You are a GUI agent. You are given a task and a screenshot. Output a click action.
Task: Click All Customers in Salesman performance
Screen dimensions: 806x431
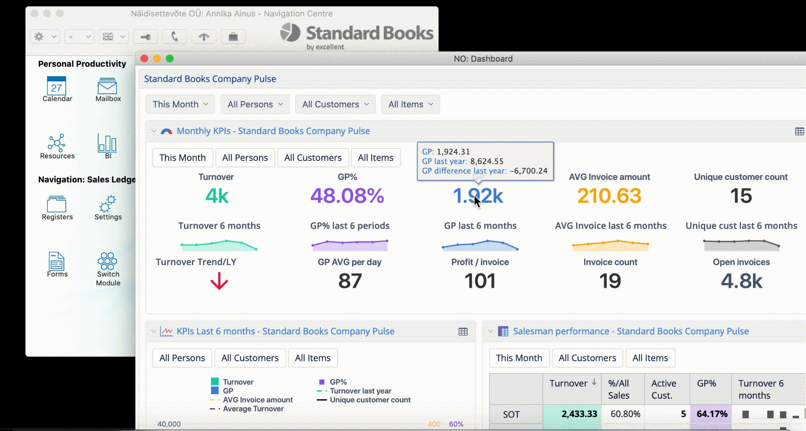587,358
